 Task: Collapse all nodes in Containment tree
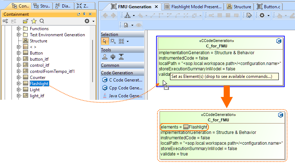pos(5,21)
